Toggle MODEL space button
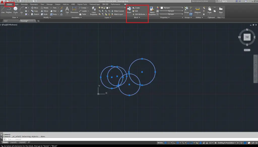 160,143
